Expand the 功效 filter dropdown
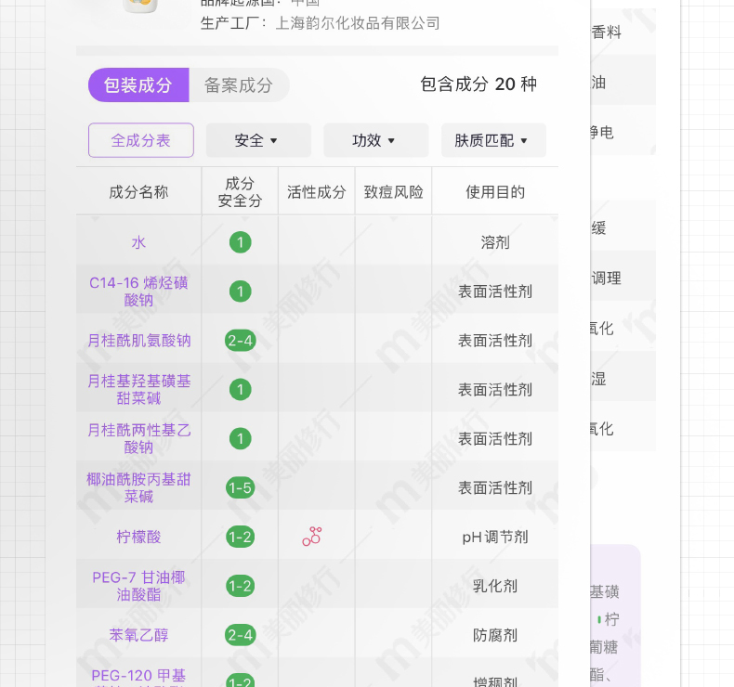The height and width of the screenshot is (687, 734). pos(375,140)
